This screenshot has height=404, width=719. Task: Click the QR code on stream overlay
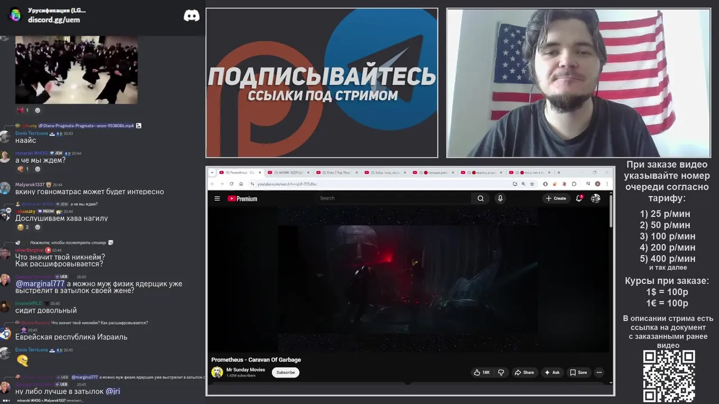(668, 376)
